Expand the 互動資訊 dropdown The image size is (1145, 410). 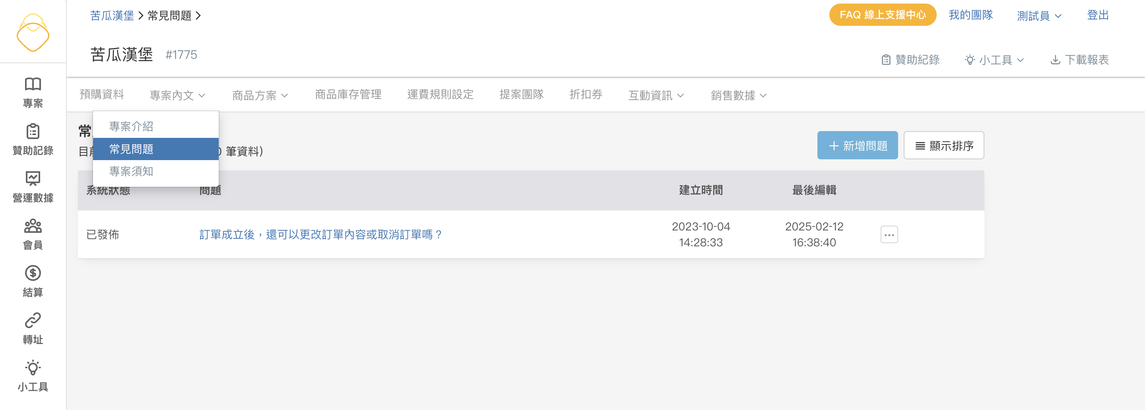pyautogui.click(x=656, y=95)
